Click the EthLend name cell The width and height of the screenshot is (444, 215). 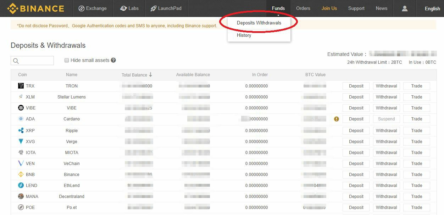click(72, 186)
